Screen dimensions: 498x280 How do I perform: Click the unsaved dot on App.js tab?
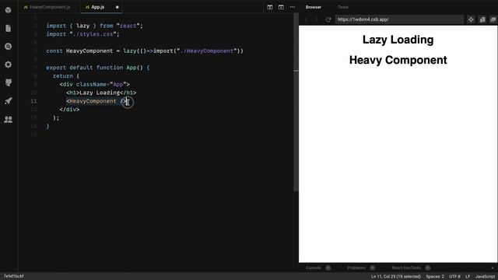[x=117, y=7]
